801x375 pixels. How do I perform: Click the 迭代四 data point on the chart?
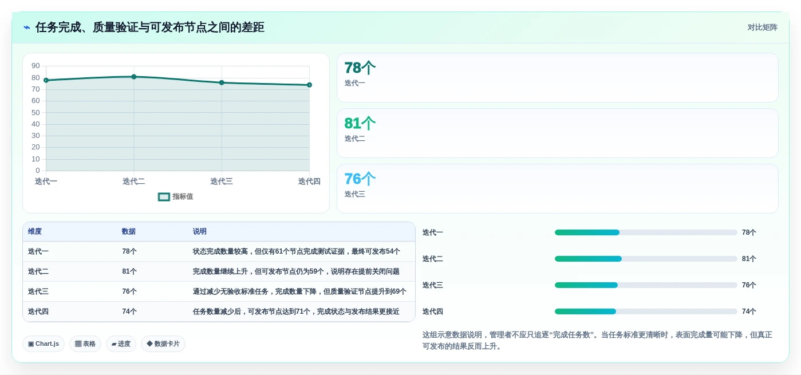[x=309, y=85]
